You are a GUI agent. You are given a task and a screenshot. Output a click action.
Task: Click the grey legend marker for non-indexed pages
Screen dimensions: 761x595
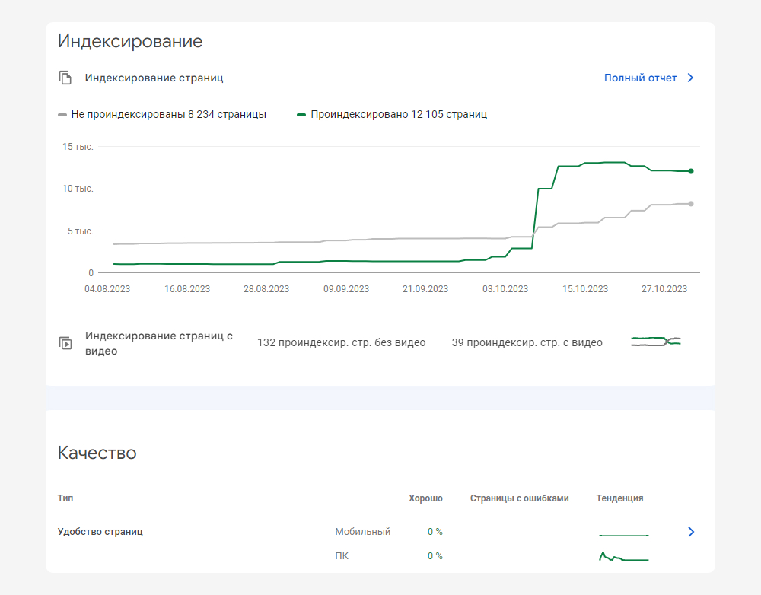click(62, 115)
